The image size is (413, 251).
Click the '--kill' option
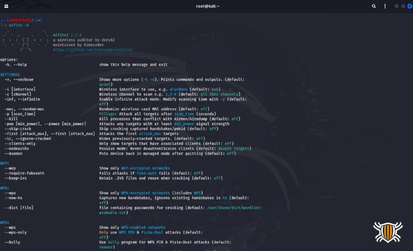(x=11, y=119)
